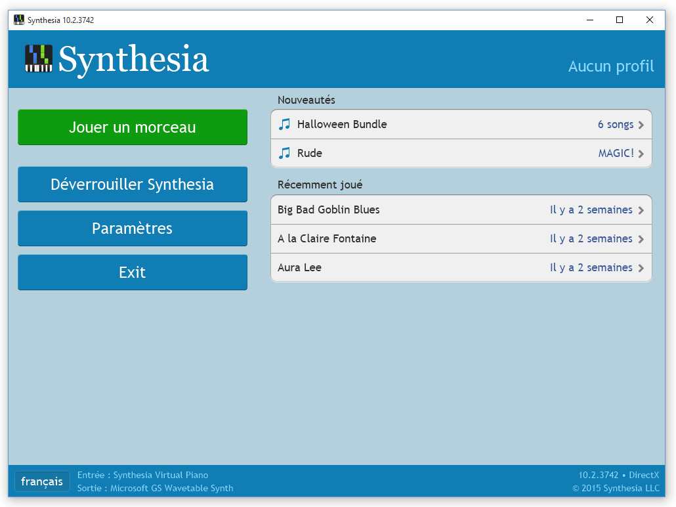Open the Paramètres settings
Image resolution: width=676 pixels, height=507 pixels.
tap(133, 229)
